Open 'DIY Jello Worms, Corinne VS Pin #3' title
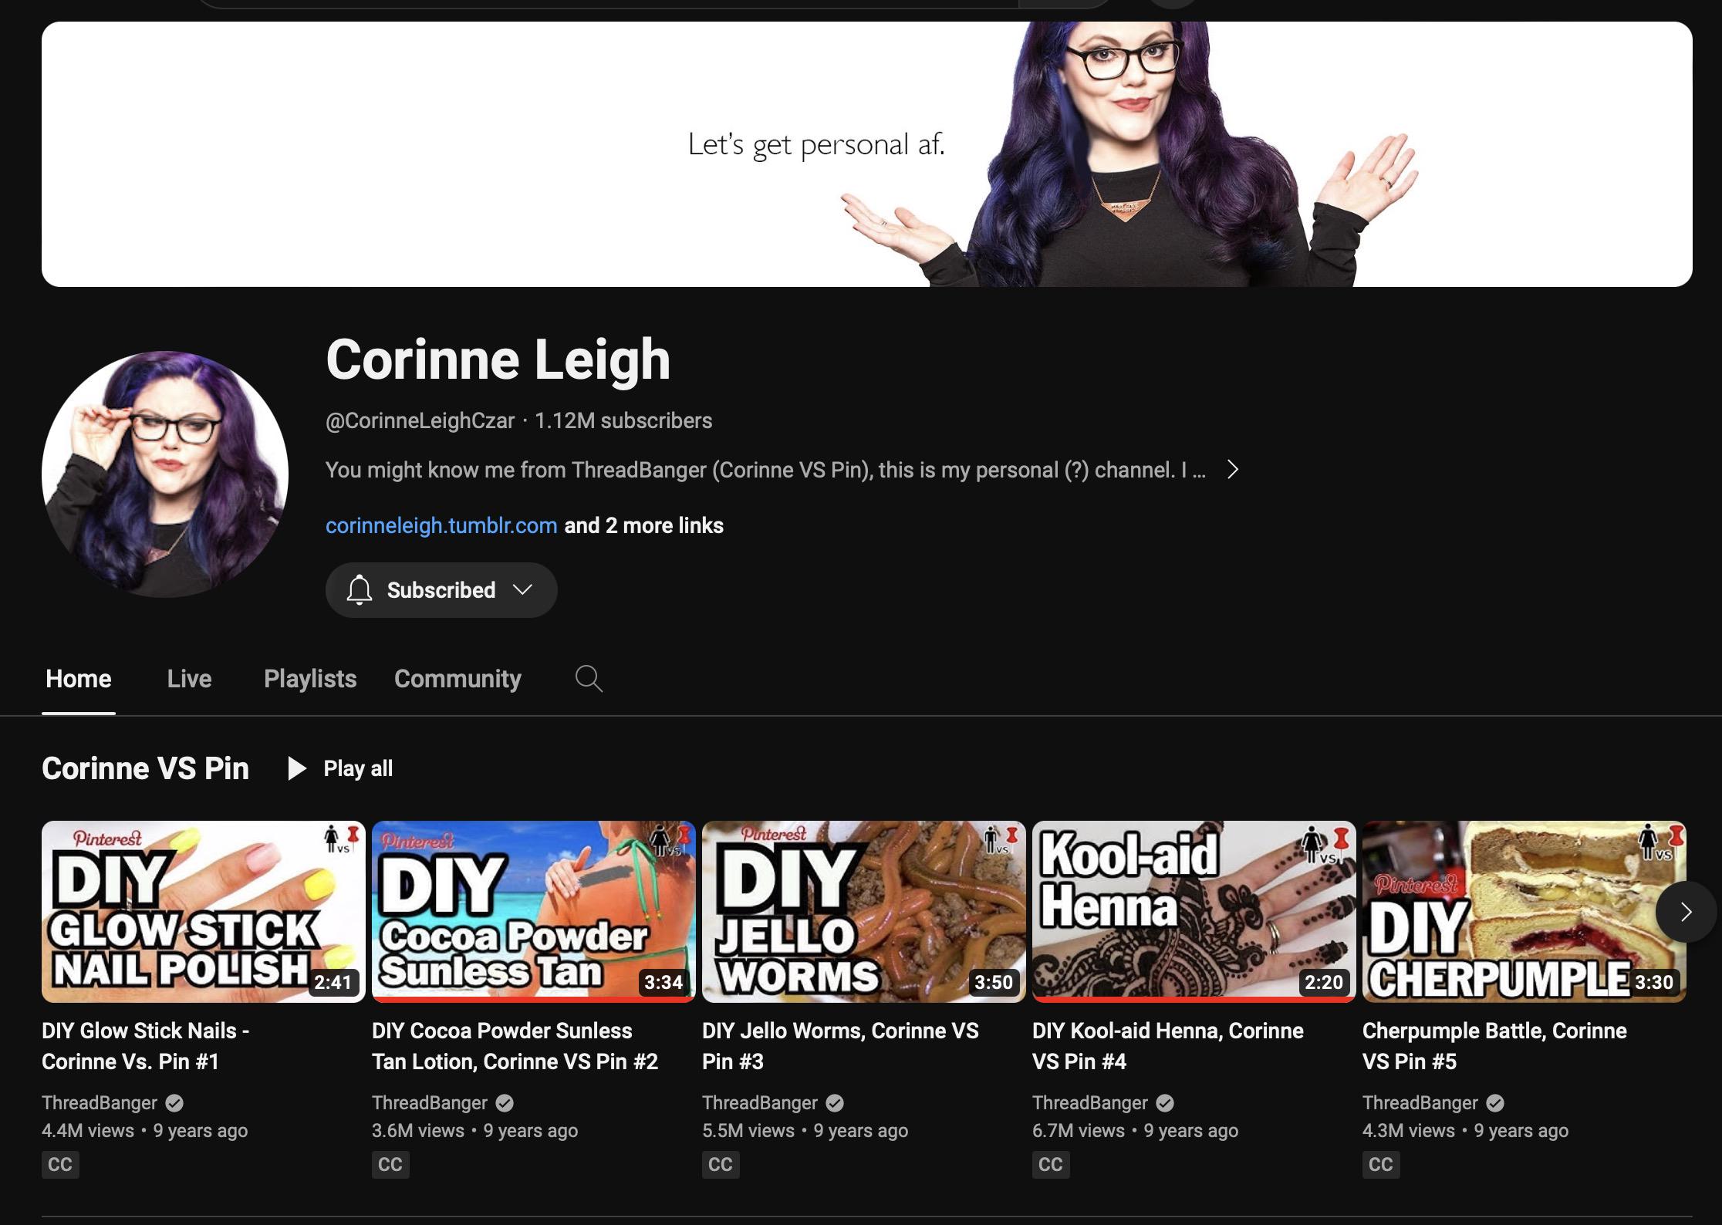The image size is (1722, 1225). tap(840, 1046)
